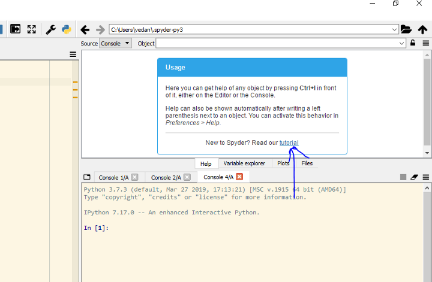The image size is (432, 282).
Task: Click into the Object input field
Action: [x=276, y=43]
